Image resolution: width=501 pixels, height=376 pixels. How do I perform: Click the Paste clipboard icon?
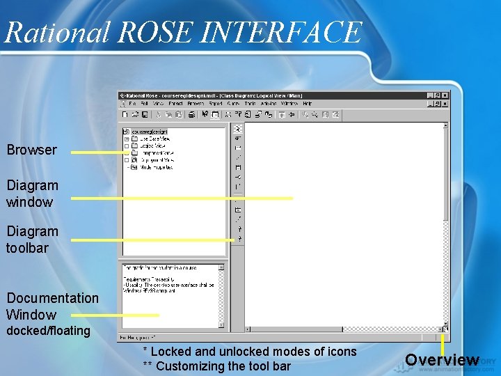[x=179, y=114]
